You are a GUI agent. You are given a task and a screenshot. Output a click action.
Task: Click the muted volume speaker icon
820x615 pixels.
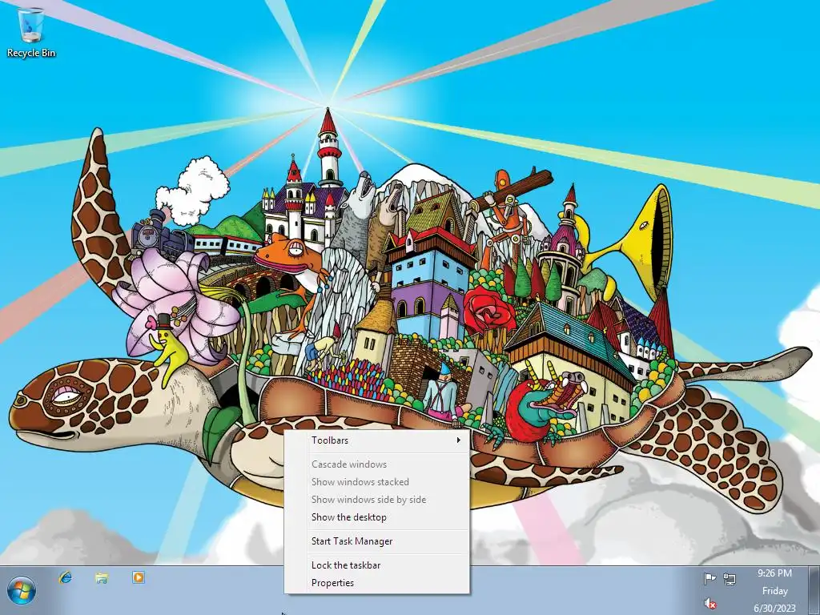(709, 604)
